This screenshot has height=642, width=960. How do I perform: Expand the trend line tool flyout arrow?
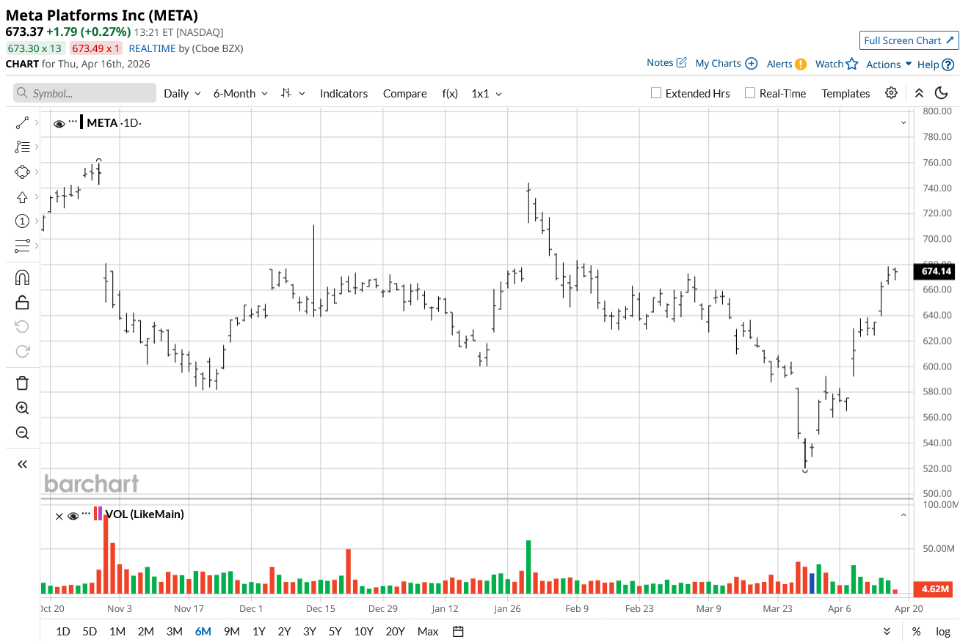pos(37,123)
